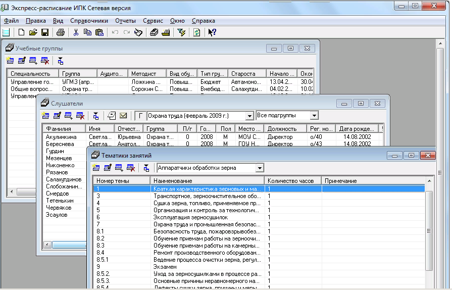Open the Аппаратчики обработки зерна dropdown

click(260, 168)
